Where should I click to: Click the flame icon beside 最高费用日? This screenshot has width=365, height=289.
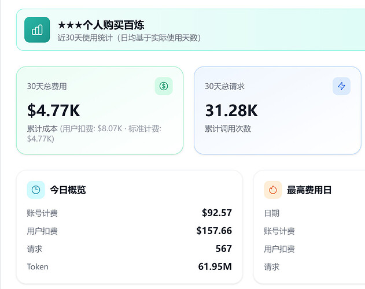point(273,190)
